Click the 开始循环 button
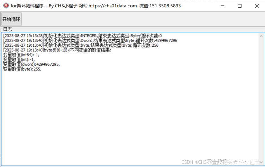Screen dimensions: 265x167 (12, 19)
